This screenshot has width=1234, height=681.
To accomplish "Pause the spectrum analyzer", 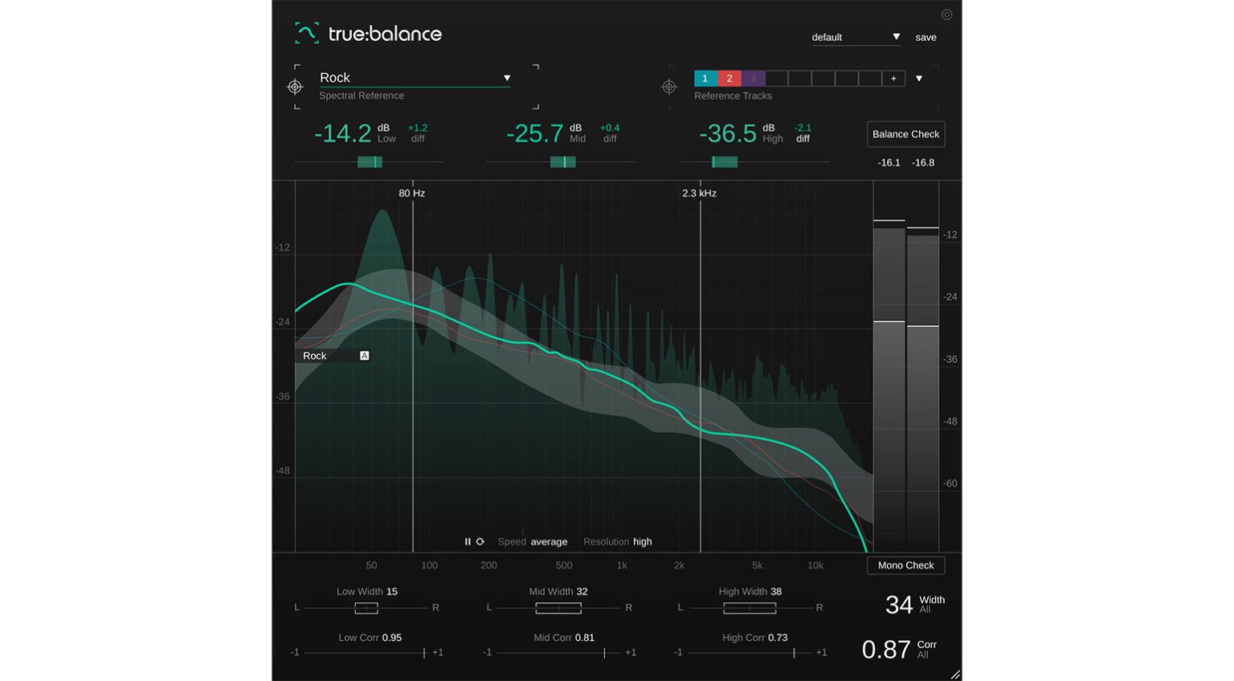I will (468, 541).
